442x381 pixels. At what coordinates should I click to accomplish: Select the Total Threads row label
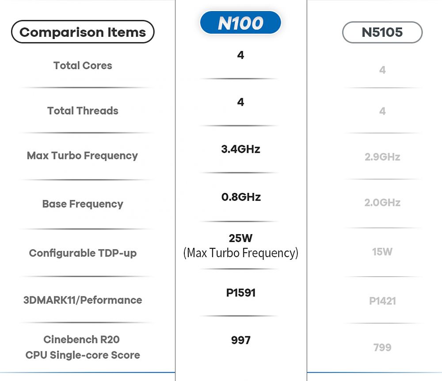(83, 111)
